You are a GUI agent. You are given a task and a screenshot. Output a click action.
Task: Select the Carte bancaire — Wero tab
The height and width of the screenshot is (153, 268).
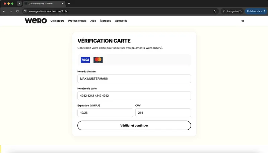point(44,3)
